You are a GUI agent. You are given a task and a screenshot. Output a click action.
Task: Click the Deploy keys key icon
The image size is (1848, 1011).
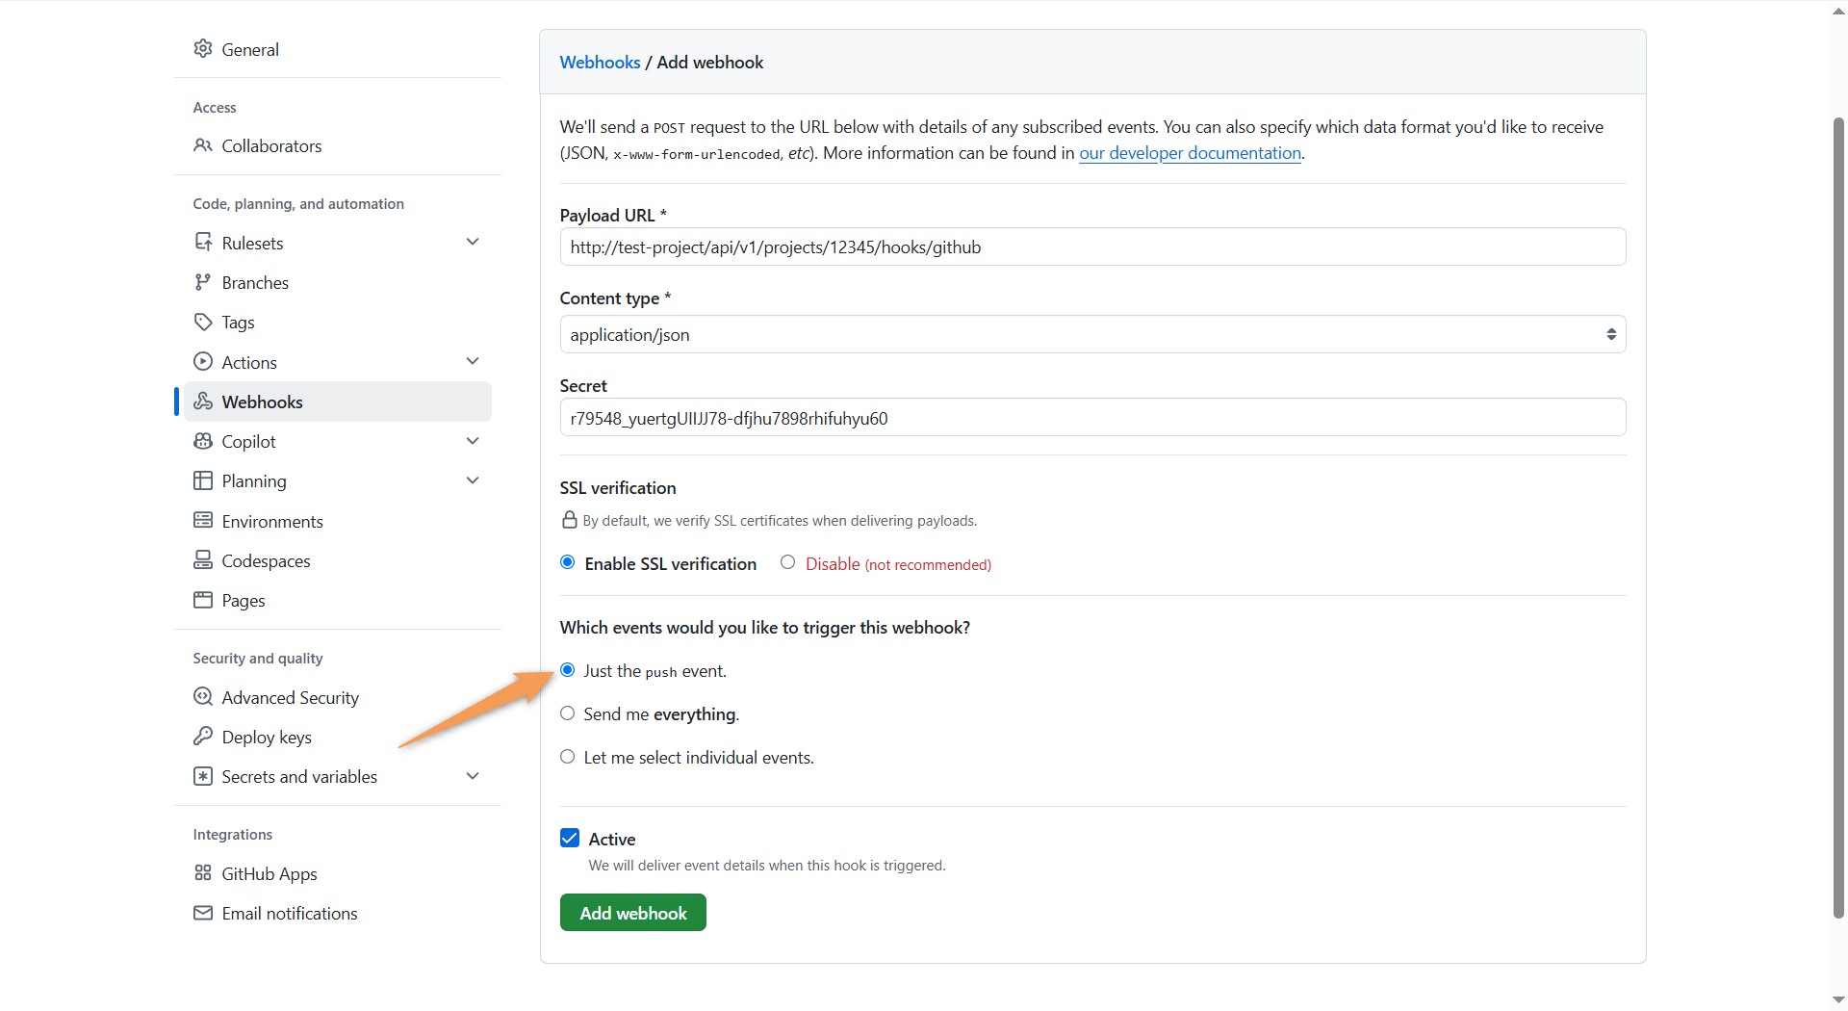coord(202,737)
